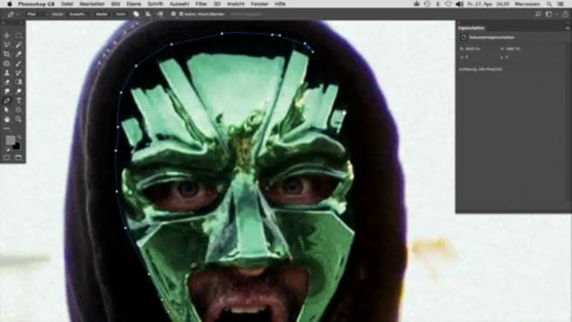The image size is (572, 322).
Task: Click the Maske button in options bar
Action: click(x=102, y=14)
